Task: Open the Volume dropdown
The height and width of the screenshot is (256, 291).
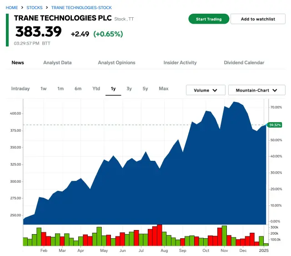Action: 206,90
